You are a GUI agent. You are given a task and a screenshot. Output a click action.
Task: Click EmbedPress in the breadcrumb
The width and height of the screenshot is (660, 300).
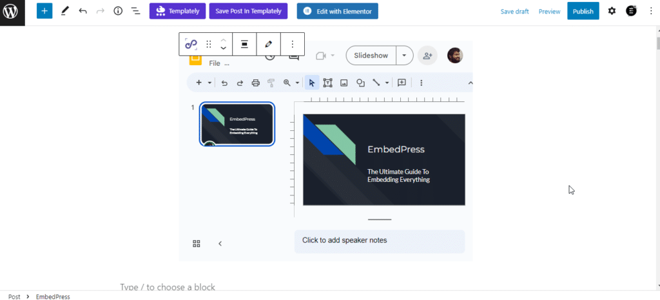pyautogui.click(x=53, y=297)
